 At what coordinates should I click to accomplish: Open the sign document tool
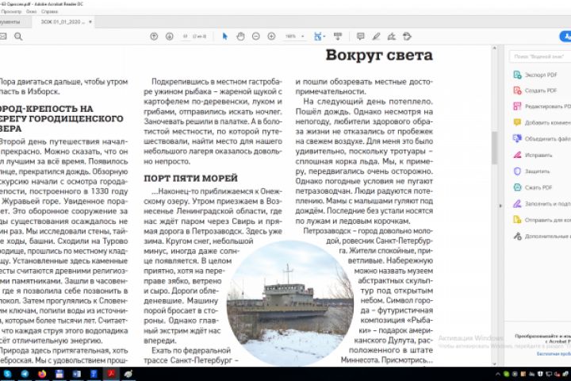[x=392, y=37]
